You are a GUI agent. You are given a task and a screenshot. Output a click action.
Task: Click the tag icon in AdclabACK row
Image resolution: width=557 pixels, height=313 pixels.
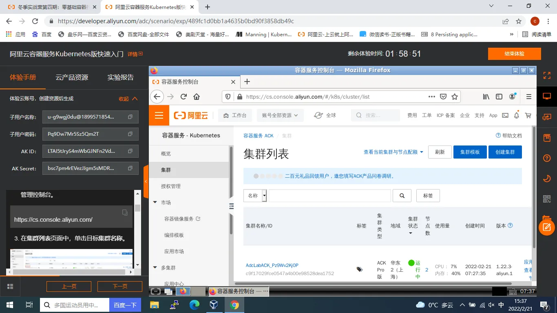click(x=360, y=269)
